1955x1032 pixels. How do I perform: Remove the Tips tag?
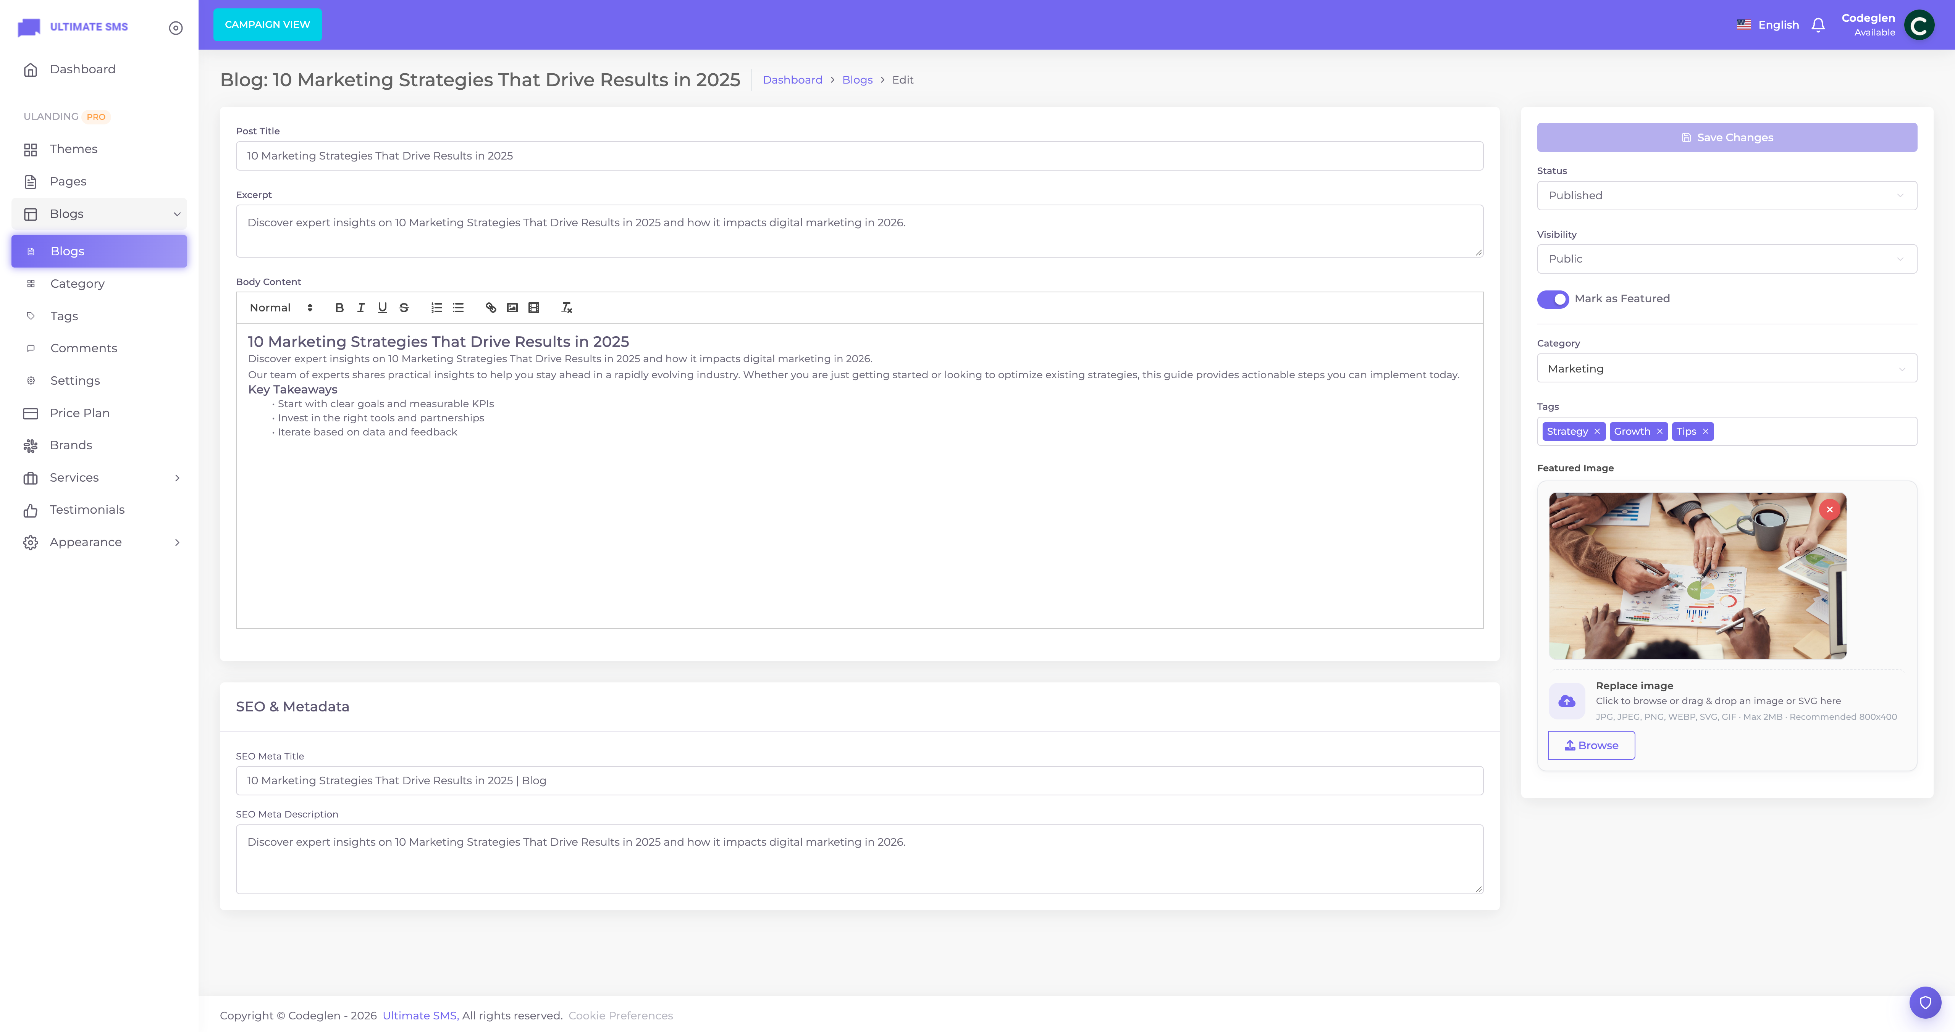pos(1705,432)
